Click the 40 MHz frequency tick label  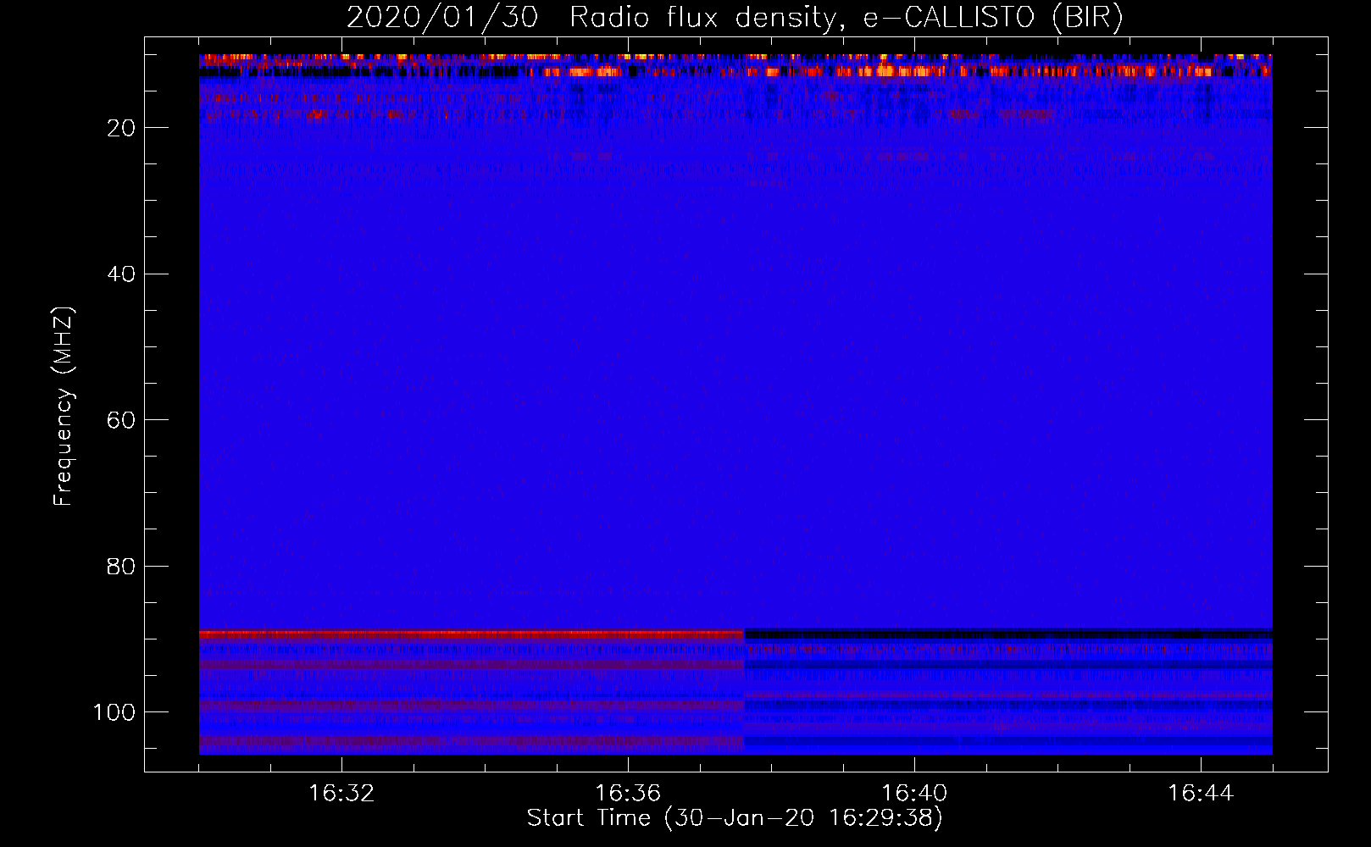[x=121, y=274]
